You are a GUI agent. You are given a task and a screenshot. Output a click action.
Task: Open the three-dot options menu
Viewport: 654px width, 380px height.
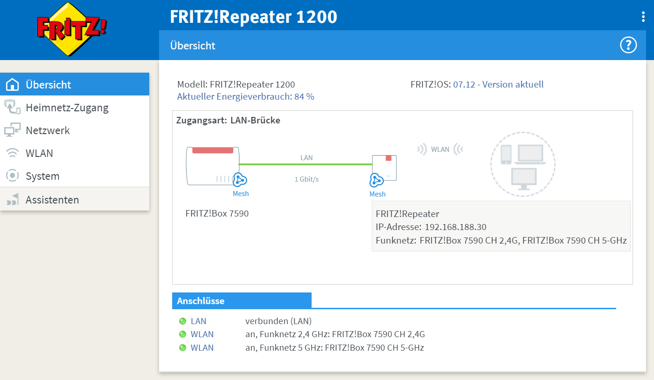click(643, 17)
